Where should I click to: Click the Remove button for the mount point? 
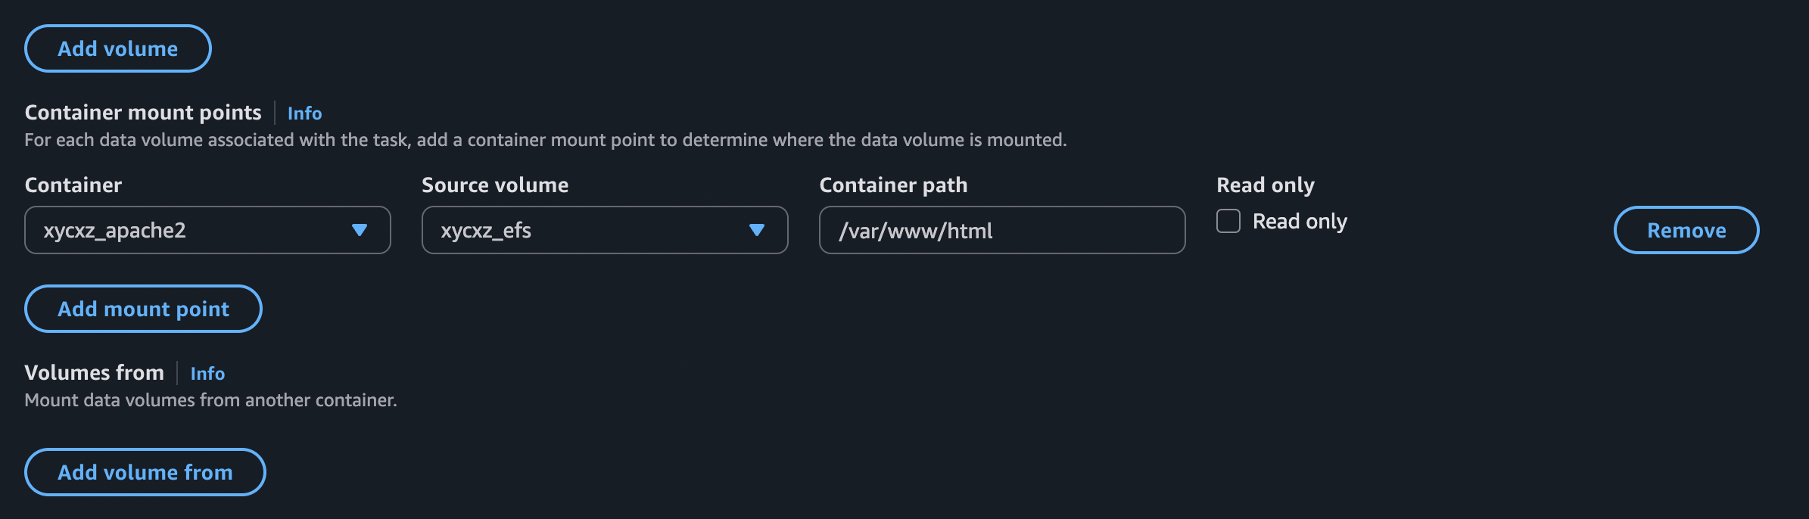pyautogui.click(x=1686, y=230)
